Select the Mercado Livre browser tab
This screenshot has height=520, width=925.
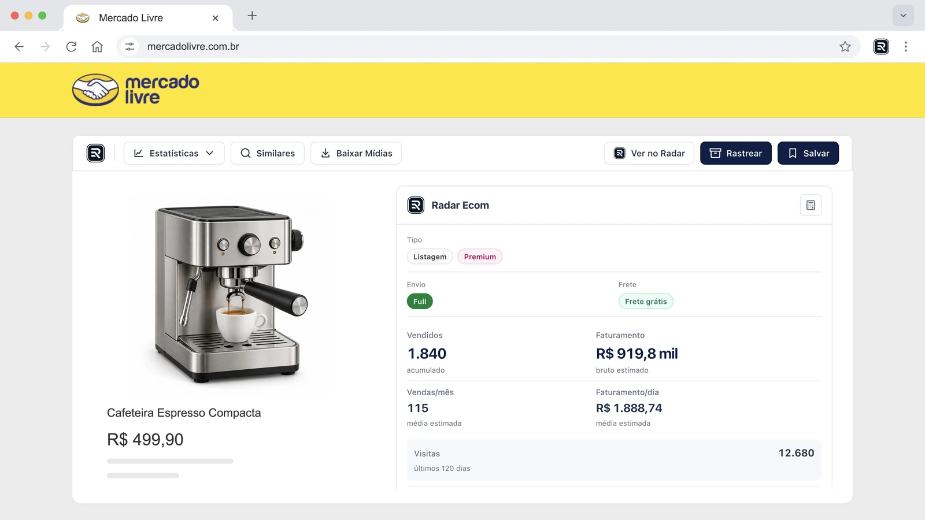[x=148, y=18]
